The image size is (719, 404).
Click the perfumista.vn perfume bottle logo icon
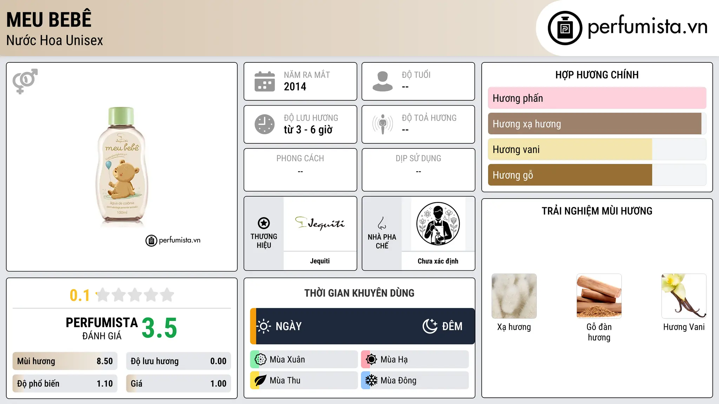(x=565, y=28)
